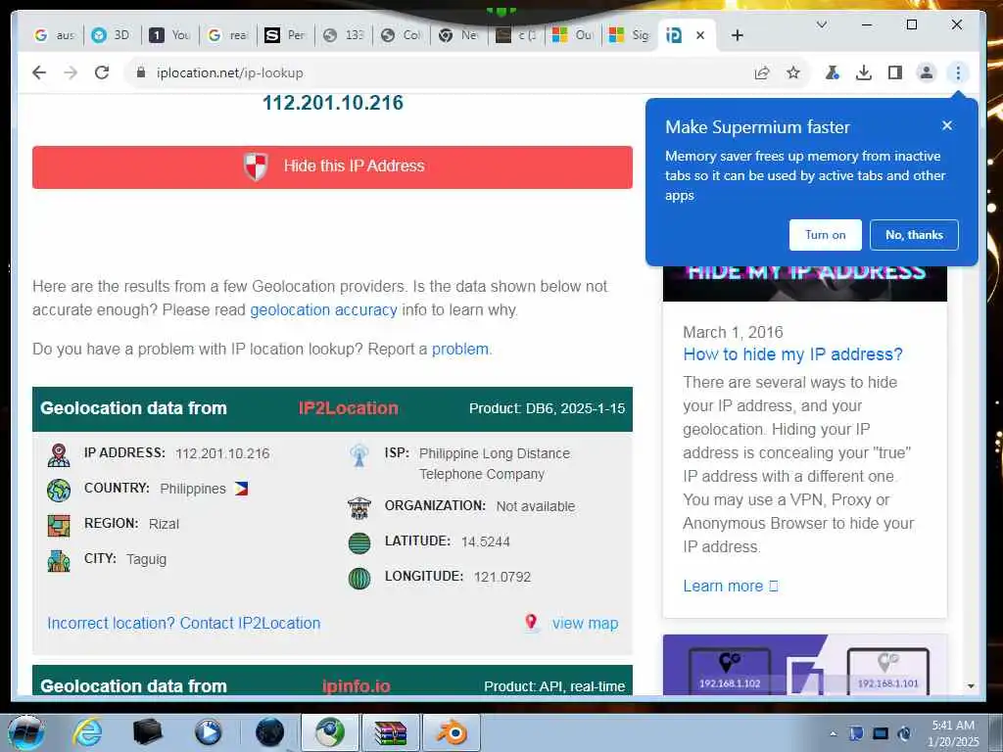Click the Learn more link

tap(730, 587)
